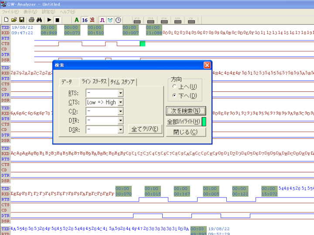Open a file using folder icon
Screen dimensions: 314x235
14,20
